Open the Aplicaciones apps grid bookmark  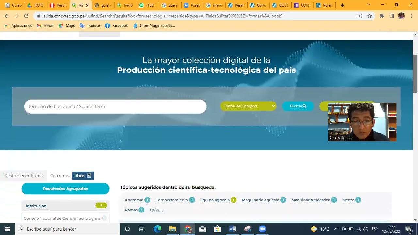[18, 26]
